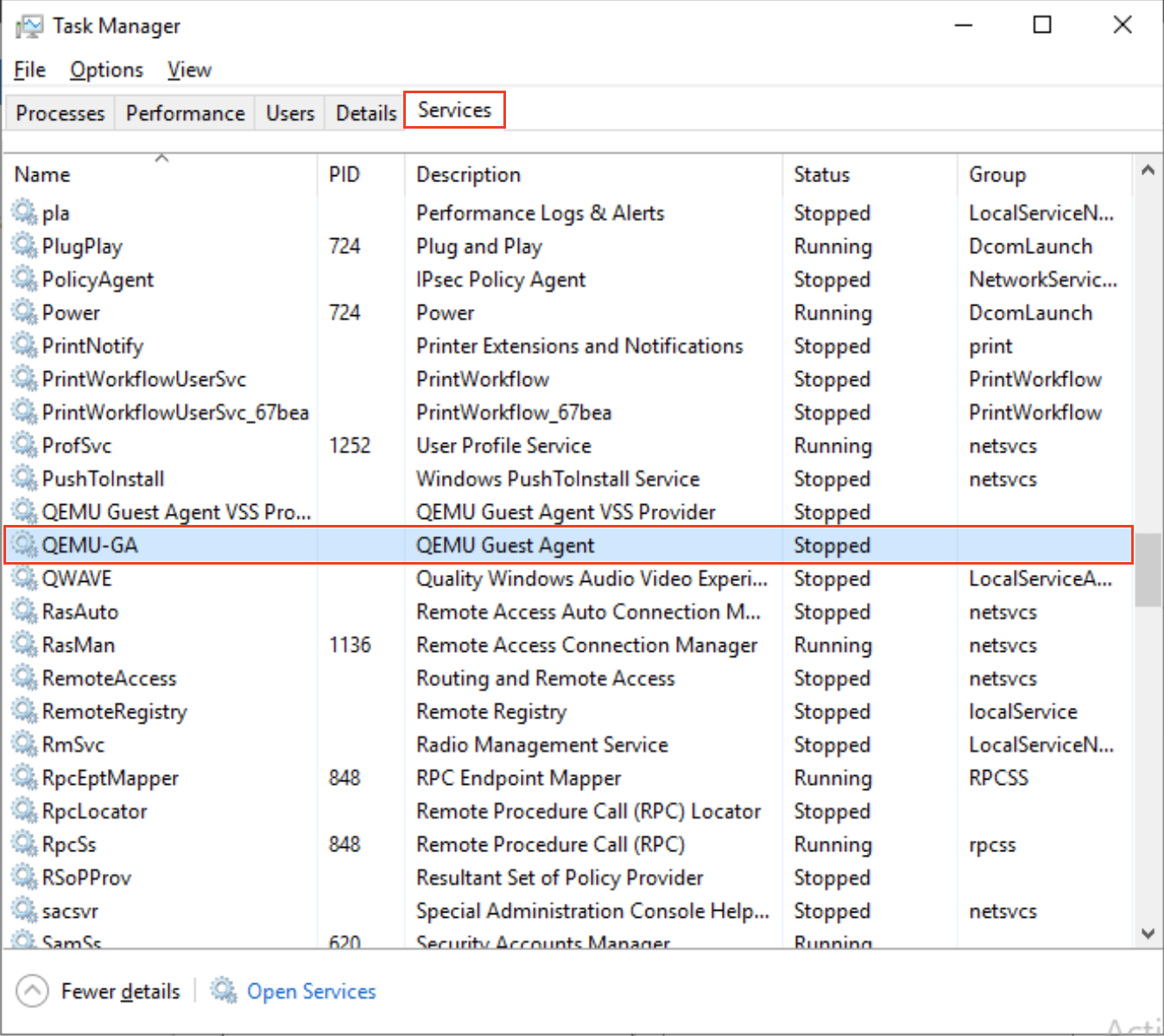Image resolution: width=1164 pixels, height=1036 pixels.
Task: Click the gear icon next to PlugPlay
Action: pos(24,245)
